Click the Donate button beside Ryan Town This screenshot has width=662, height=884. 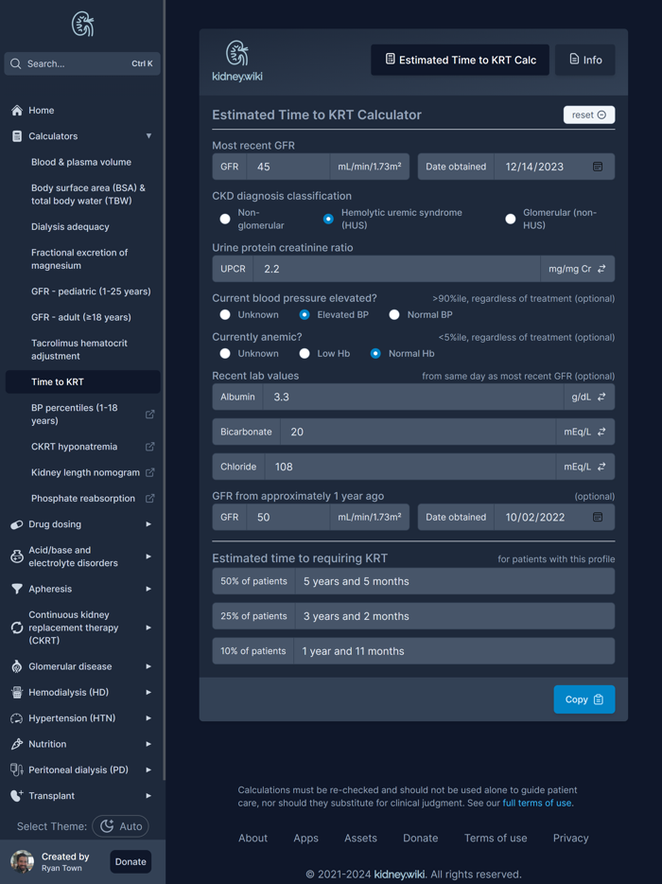[131, 862]
